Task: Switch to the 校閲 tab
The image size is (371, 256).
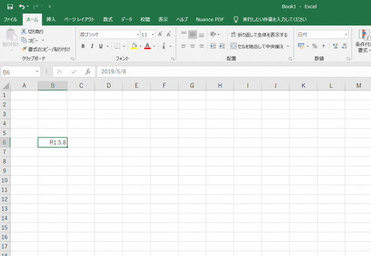Action: click(x=145, y=20)
